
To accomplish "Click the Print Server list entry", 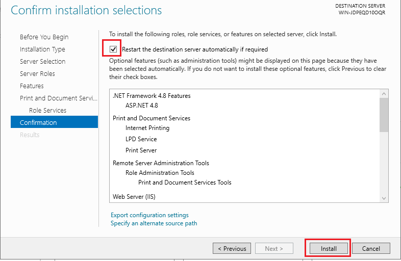I will pyautogui.click(x=141, y=150).
